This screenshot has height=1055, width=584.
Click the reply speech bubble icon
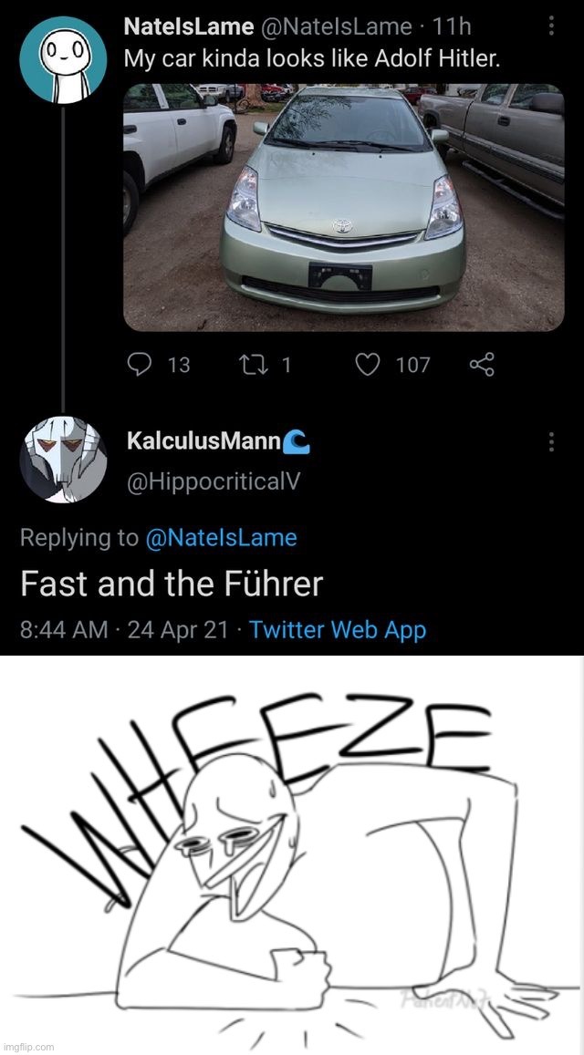139,365
